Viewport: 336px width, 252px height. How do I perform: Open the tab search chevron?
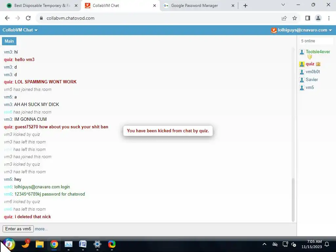point(283,5)
